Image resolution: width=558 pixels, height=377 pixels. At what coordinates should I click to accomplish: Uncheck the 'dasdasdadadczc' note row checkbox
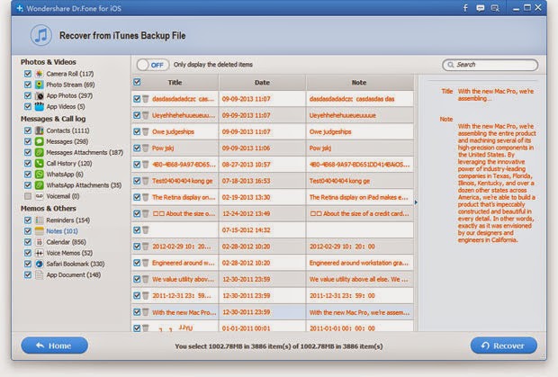click(137, 99)
